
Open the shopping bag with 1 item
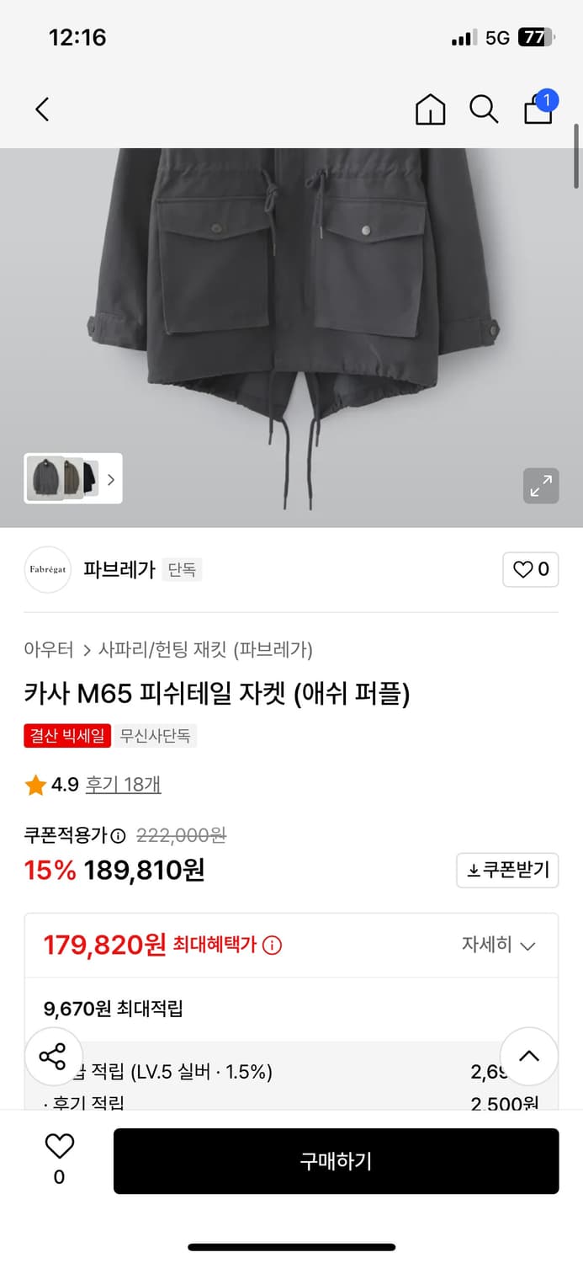pyautogui.click(x=538, y=110)
